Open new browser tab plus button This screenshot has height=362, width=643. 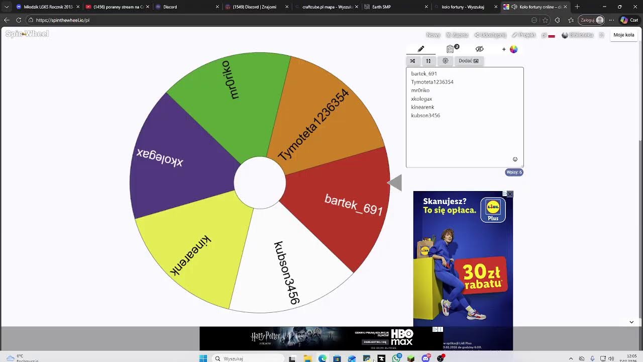click(x=577, y=7)
